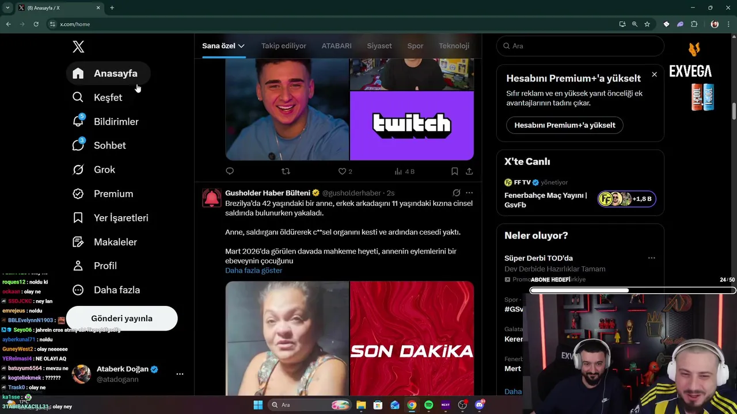Open Discord from the taskbar
The image size is (737, 414).
[x=480, y=405]
